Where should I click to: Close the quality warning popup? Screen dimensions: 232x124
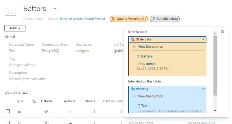[222, 32]
